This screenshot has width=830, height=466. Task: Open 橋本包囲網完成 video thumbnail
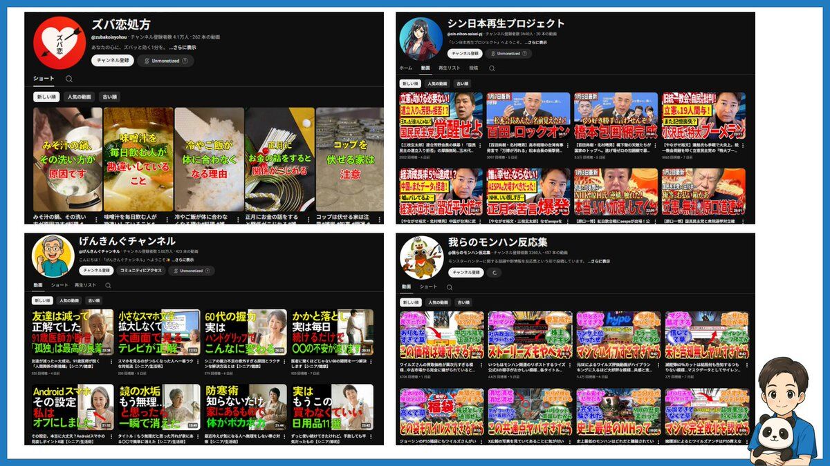(x=616, y=117)
